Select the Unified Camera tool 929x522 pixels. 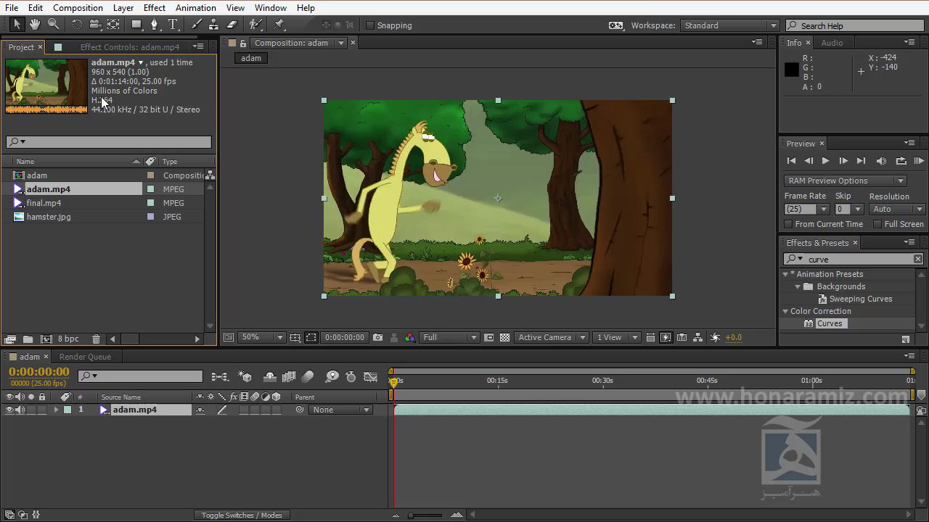95,25
